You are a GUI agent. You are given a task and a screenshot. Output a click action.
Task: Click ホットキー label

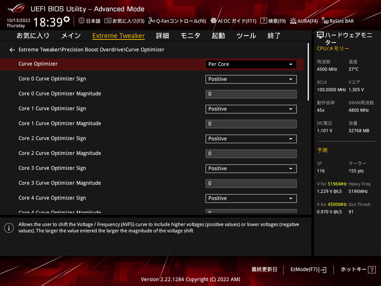click(x=353, y=270)
